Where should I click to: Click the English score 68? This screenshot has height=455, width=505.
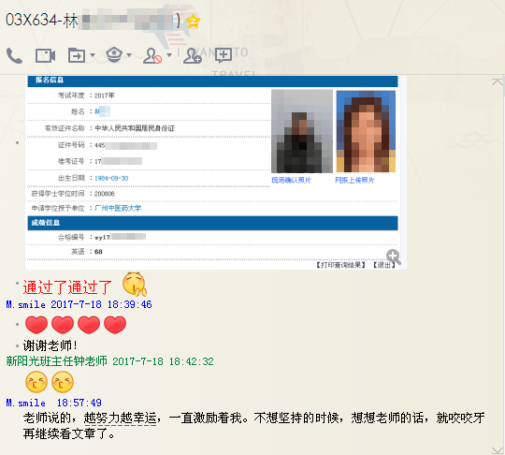pyautogui.click(x=98, y=252)
